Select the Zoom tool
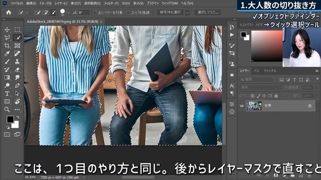Screen dimensions: 321x180 point(7,109)
